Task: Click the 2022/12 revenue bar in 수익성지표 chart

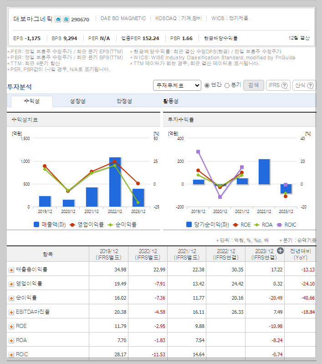Action: (115, 182)
